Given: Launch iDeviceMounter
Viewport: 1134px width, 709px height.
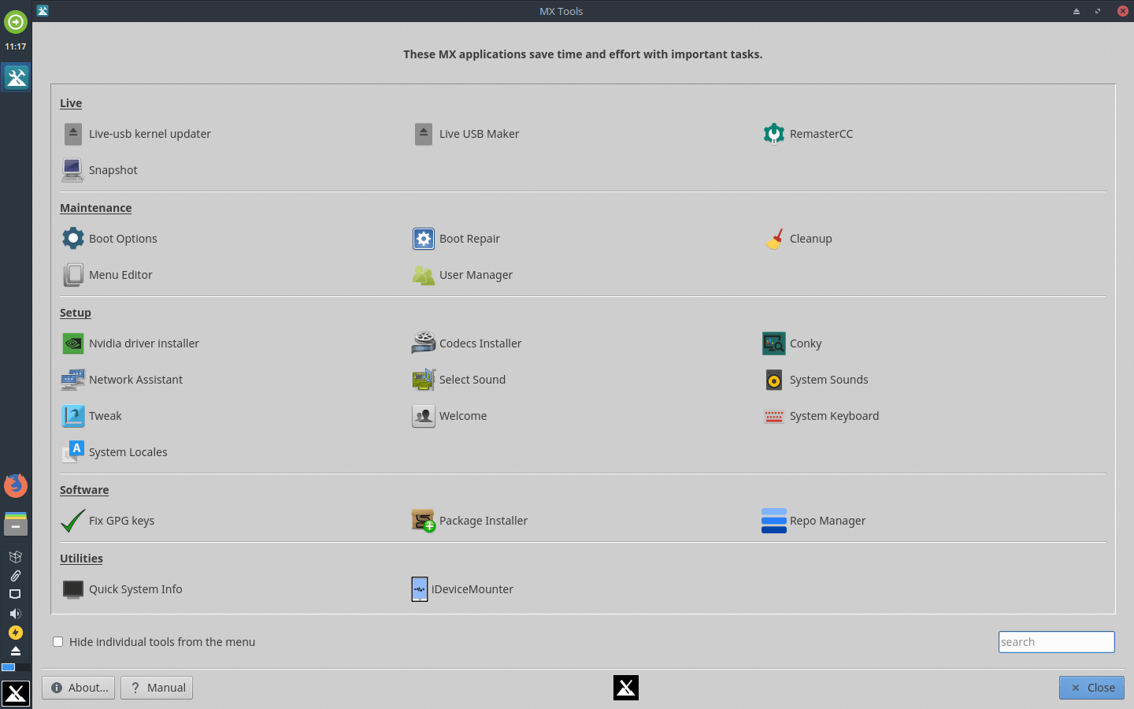Looking at the screenshot, I should tap(463, 589).
